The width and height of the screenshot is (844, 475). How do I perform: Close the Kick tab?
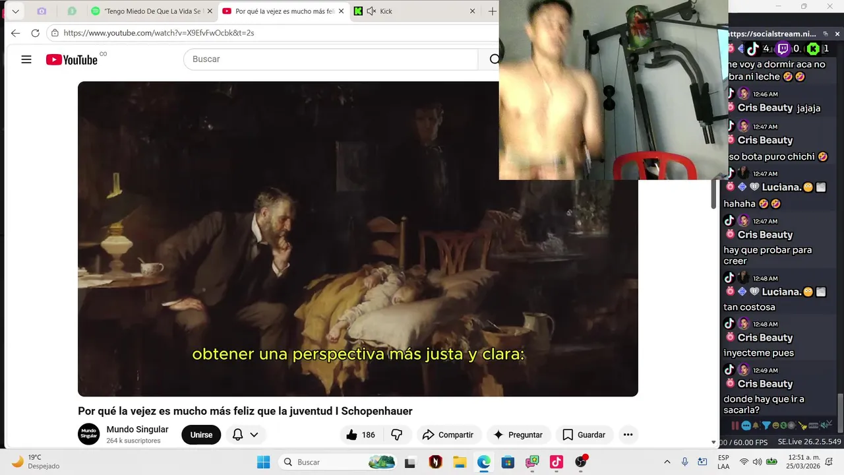(472, 11)
